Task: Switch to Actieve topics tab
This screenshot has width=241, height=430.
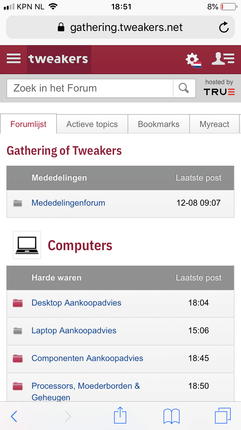Action: (x=92, y=124)
